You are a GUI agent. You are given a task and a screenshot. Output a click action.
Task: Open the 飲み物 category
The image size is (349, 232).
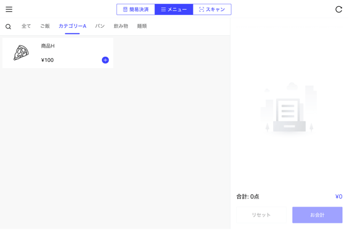(121, 26)
